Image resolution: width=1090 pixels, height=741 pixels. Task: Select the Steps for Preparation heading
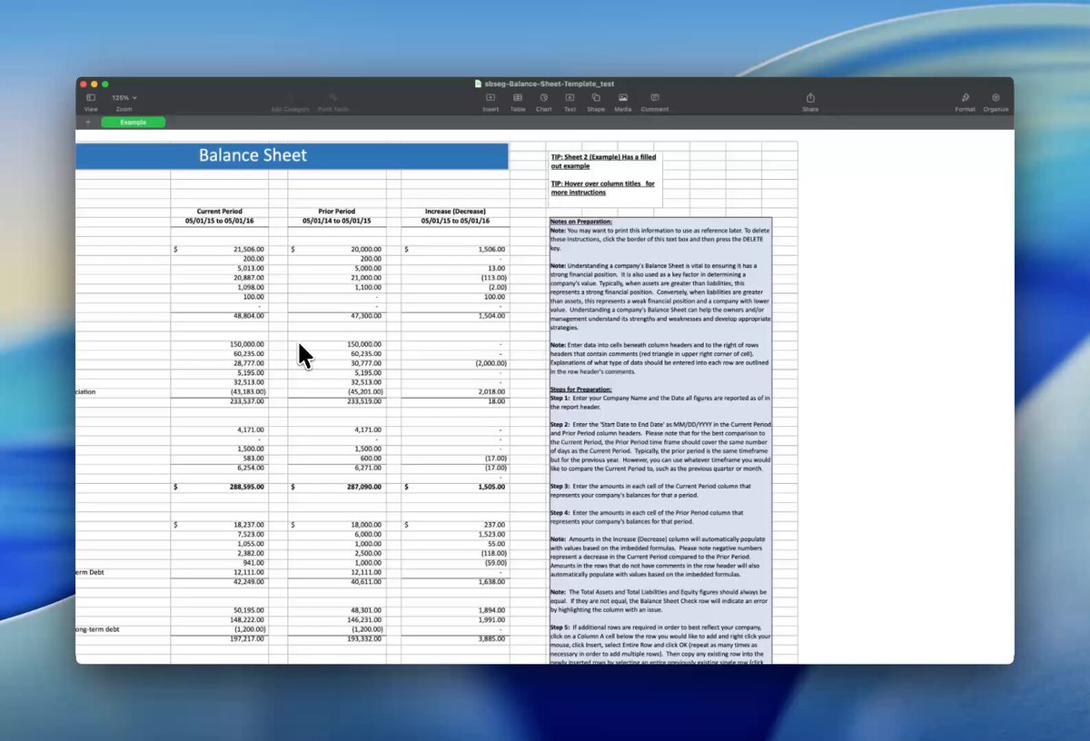pyautogui.click(x=580, y=389)
